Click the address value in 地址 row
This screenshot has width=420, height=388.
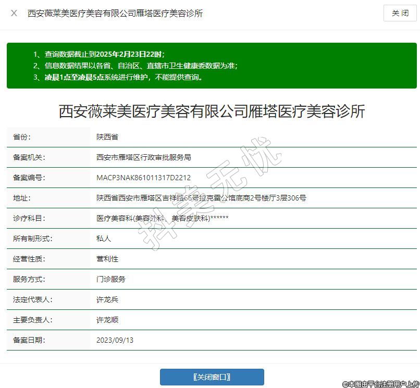[x=201, y=198]
